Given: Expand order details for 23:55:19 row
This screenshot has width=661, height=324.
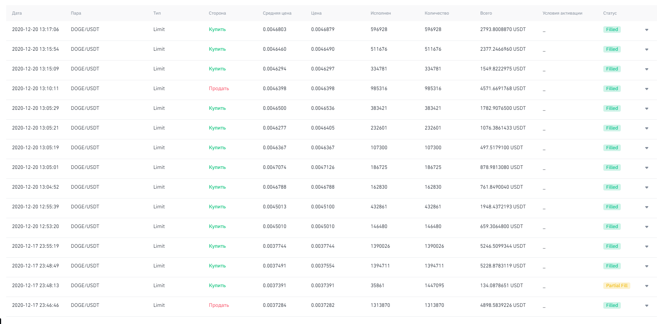Looking at the screenshot, I should point(647,247).
